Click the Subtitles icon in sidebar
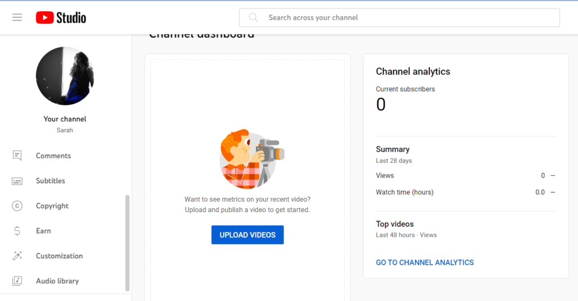This screenshot has width=578, height=301. coord(17,181)
